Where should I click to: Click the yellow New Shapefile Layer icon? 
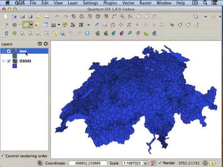(146, 33)
